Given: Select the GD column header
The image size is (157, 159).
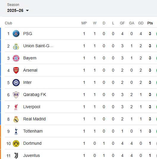Looking at the screenshot, I should coord(141,23).
